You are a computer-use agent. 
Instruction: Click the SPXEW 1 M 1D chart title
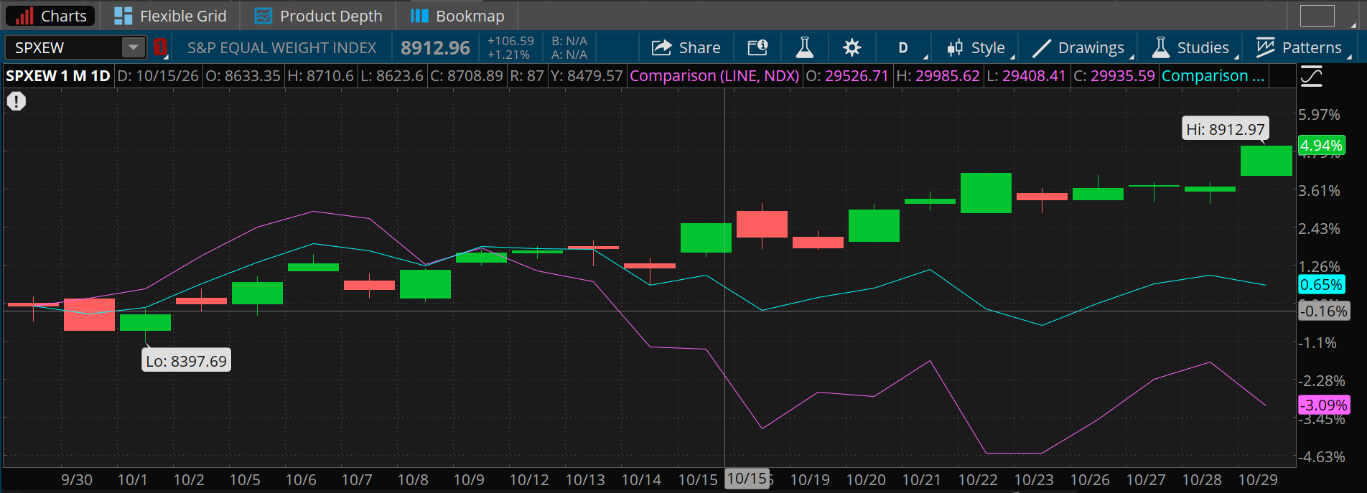[x=58, y=75]
